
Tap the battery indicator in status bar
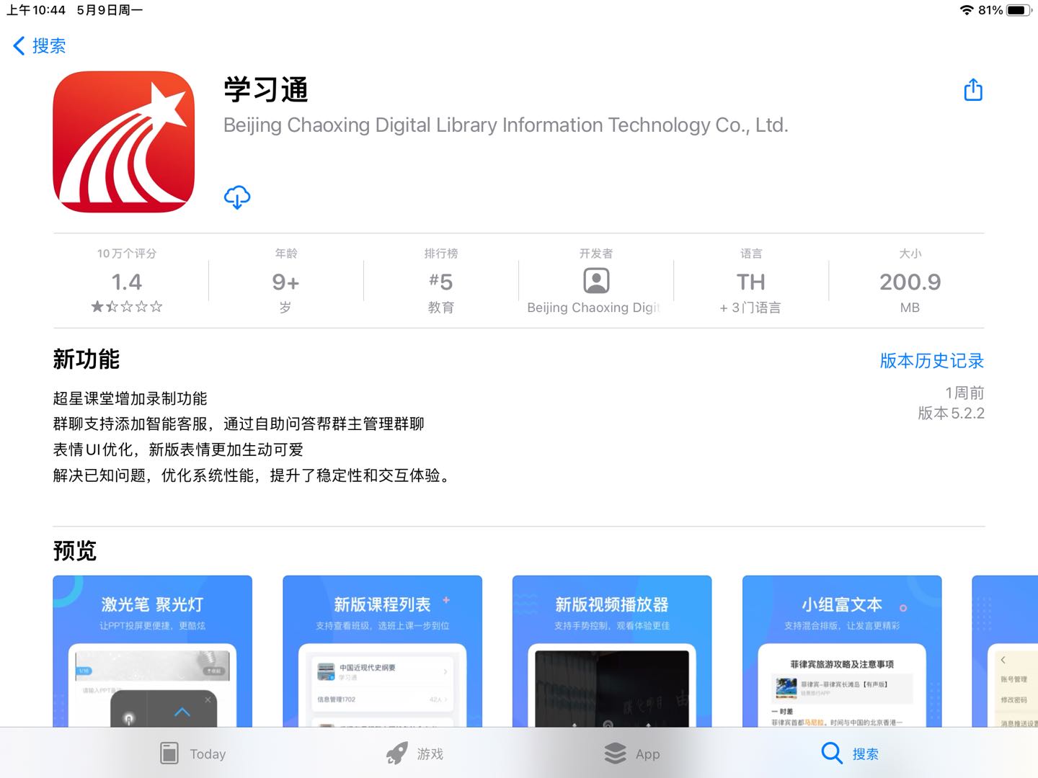pyautogui.click(x=1019, y=10)
